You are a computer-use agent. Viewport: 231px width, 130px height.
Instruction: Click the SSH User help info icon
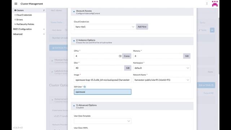pos(85,87)
